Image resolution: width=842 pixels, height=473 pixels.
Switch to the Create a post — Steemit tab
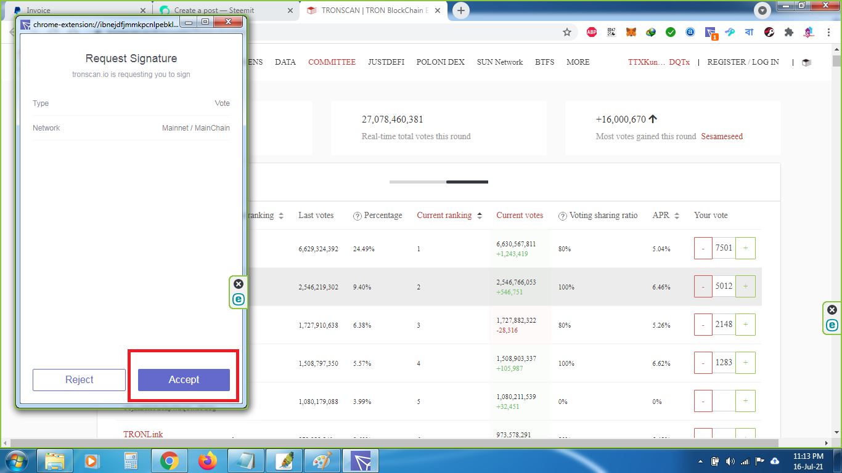pos(226,10)
